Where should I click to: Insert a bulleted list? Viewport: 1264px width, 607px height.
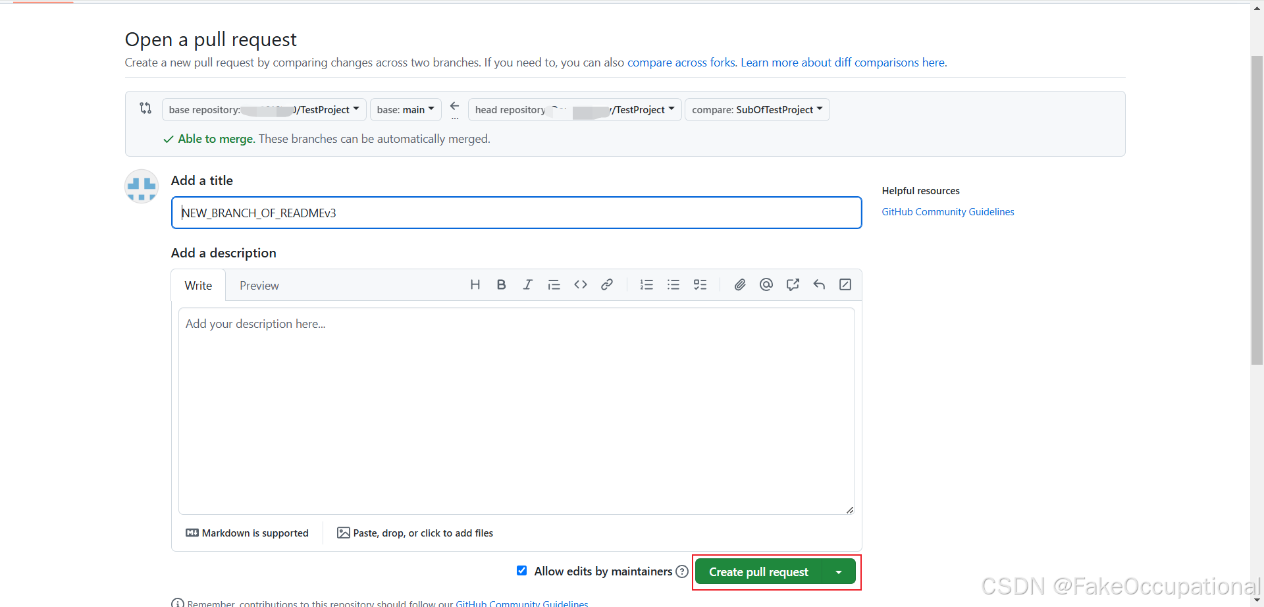click(673, 284)
